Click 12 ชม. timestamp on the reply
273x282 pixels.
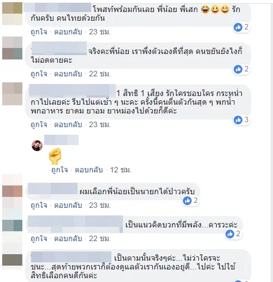pos(121,170)
